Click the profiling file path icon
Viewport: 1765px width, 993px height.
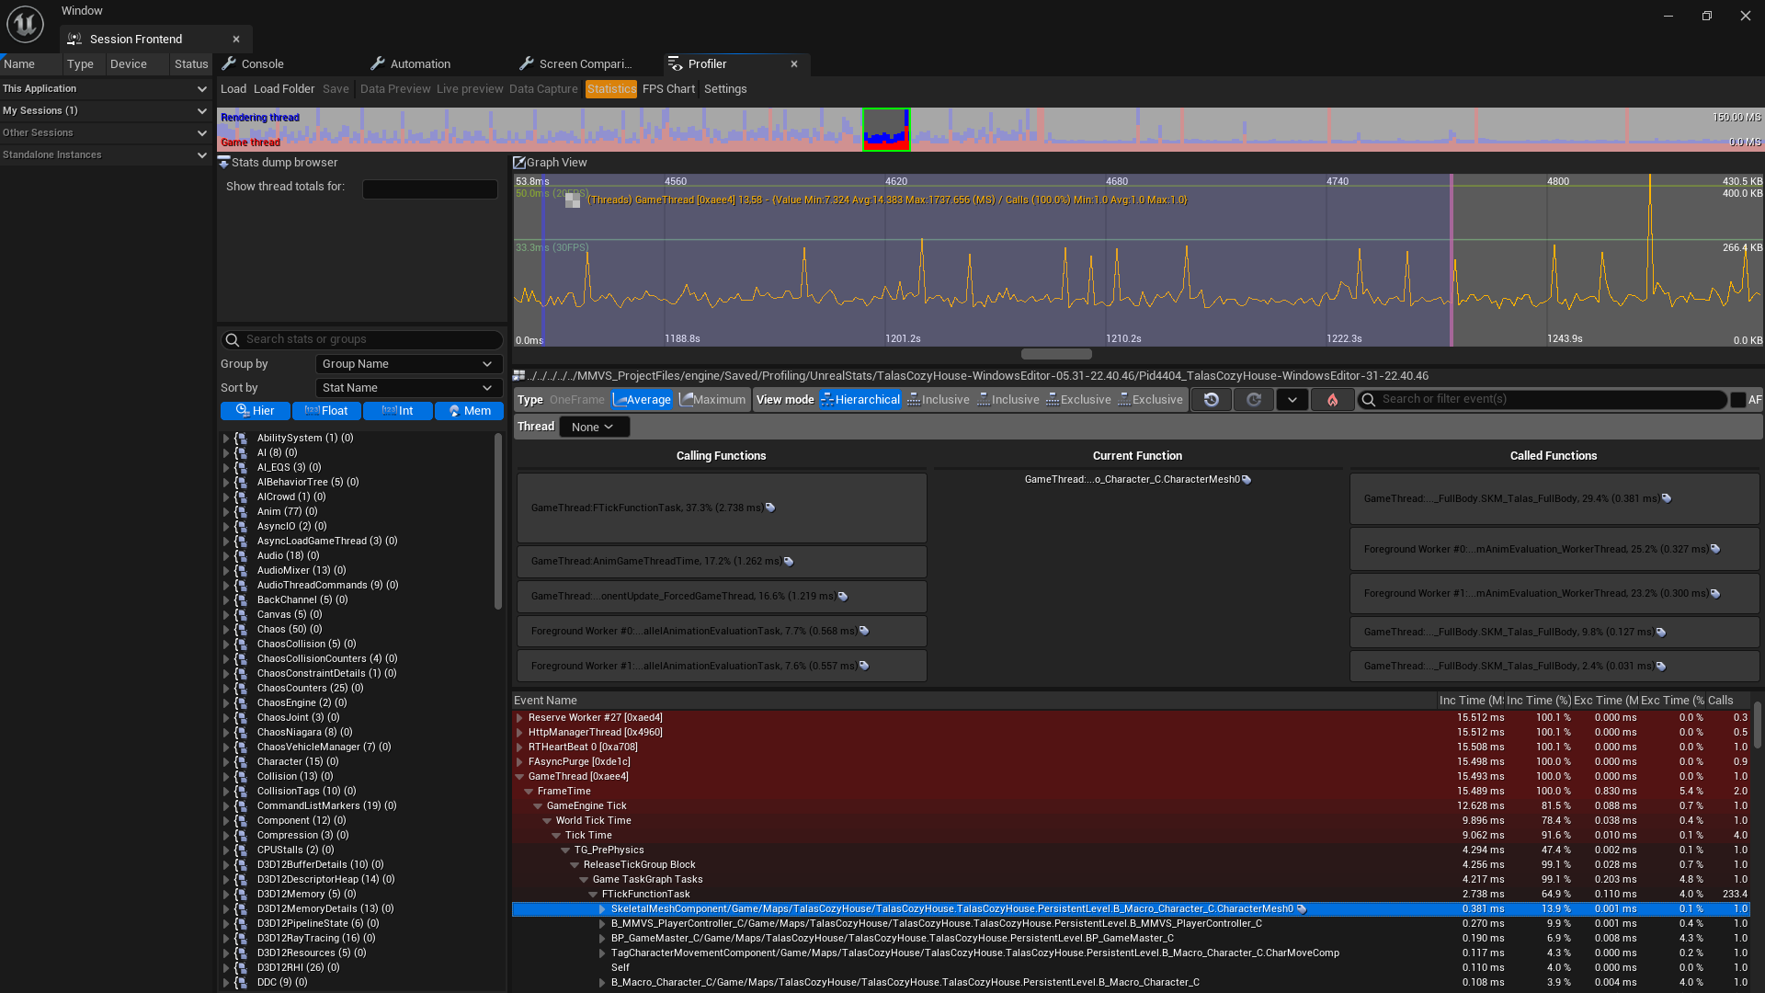click(518, 375)
